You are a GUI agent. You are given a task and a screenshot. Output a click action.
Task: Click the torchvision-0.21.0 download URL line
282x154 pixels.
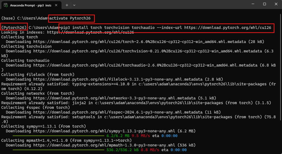pyautogui.click(x=140, y=51)
